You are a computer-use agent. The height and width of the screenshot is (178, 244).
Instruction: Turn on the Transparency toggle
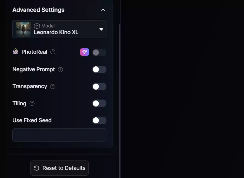tap(99, 87)
